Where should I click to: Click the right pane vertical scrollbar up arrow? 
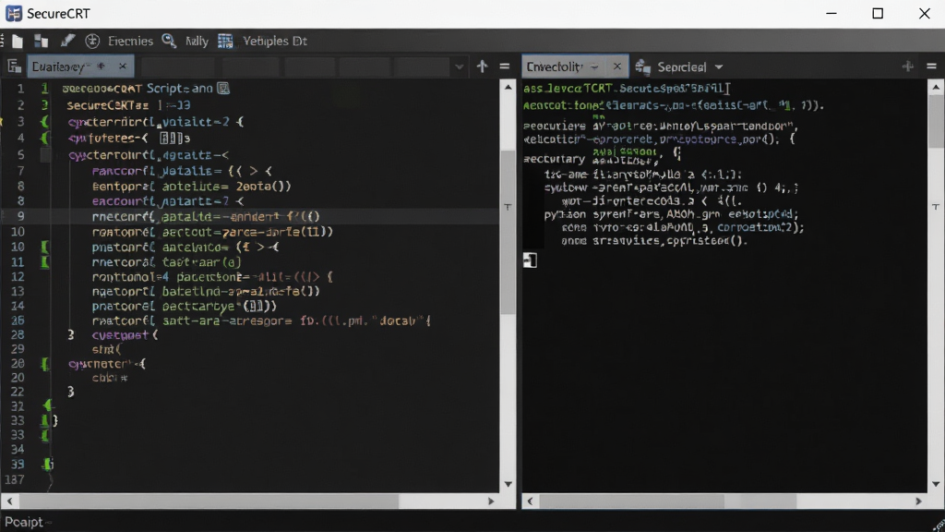[x=936, y=88]
